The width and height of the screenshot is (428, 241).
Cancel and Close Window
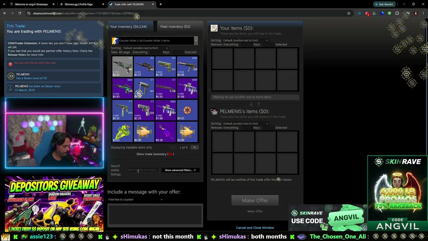[x=255, y=228]
